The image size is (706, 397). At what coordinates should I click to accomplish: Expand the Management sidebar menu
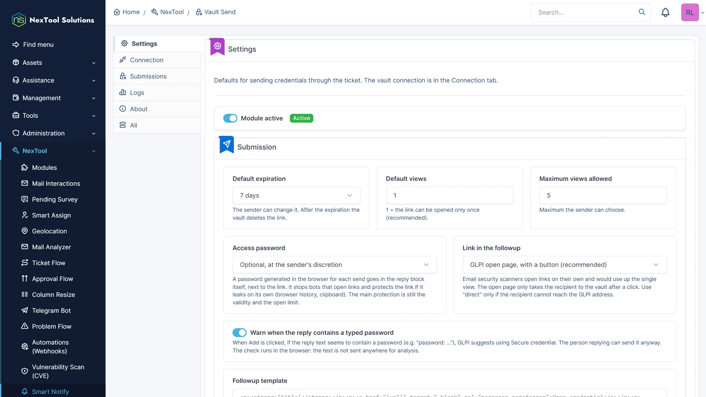[53, 98]
